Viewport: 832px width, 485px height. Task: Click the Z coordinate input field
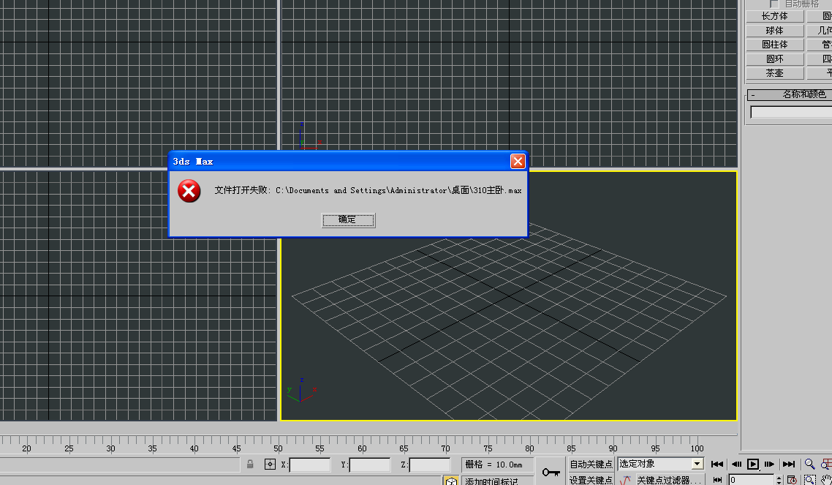(x=430, y=465)
